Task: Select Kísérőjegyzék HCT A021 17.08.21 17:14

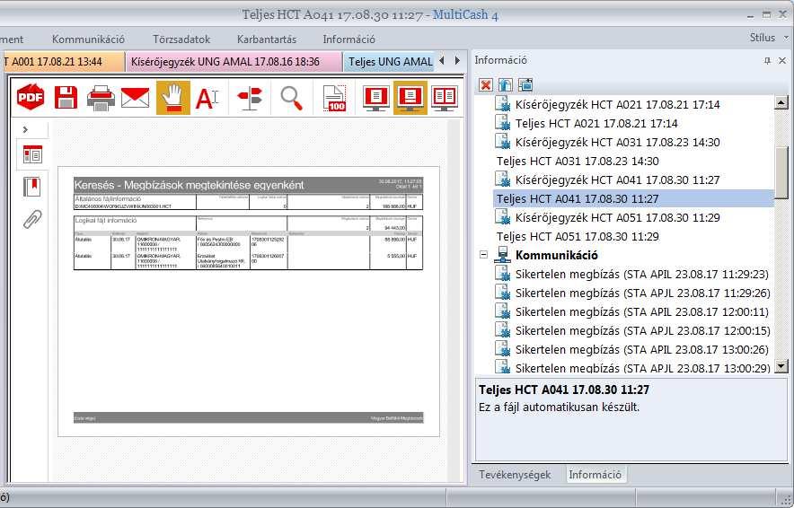Action: coord(617,105)
